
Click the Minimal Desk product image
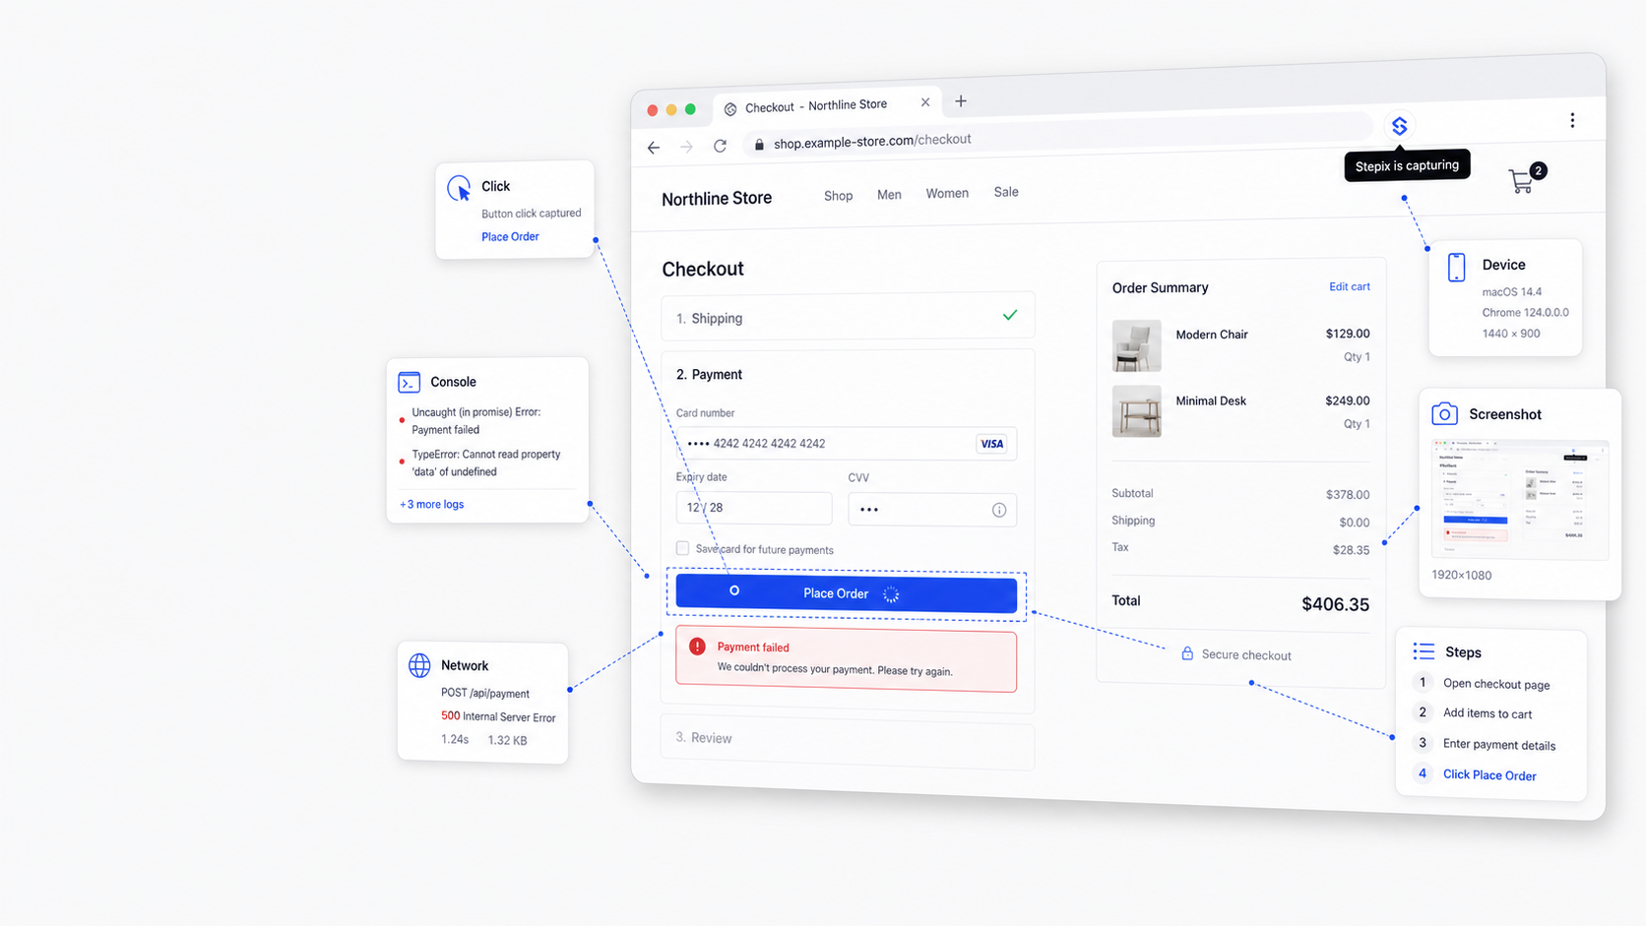[x=1136, y=410]
